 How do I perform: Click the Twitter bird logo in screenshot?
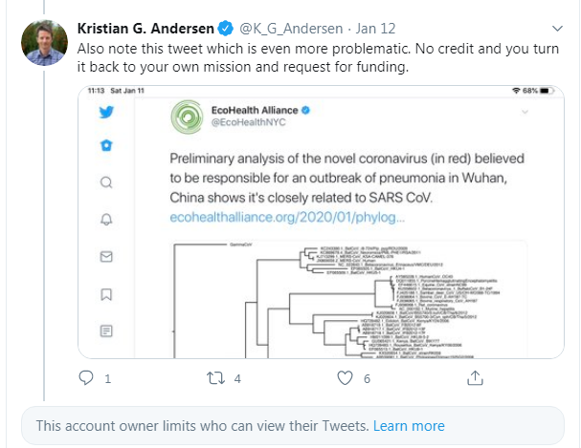(107, 111)
